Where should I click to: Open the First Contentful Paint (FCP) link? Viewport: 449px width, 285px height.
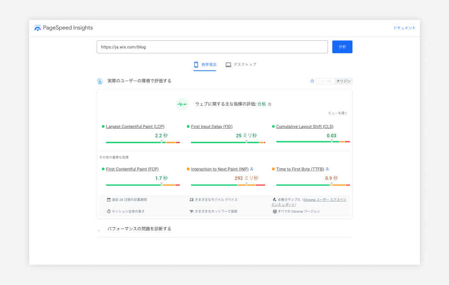click(x=132, y=169)
